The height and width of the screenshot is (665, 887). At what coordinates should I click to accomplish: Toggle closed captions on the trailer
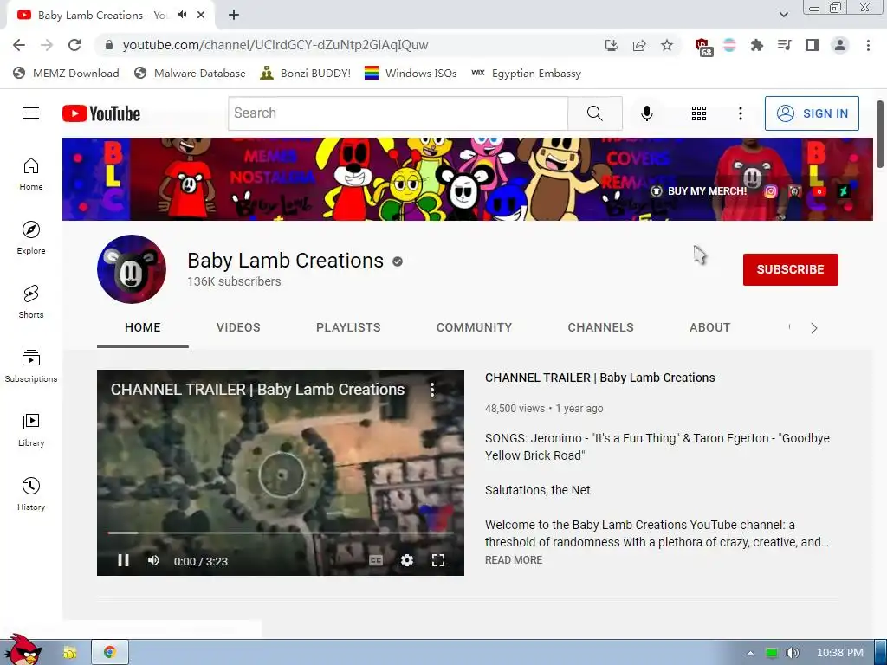(x=376, y=560)
